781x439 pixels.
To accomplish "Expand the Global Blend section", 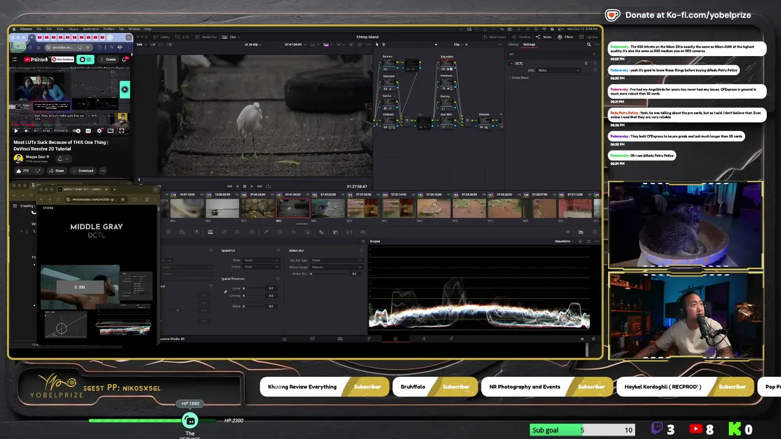I will (x=519, y=77).
